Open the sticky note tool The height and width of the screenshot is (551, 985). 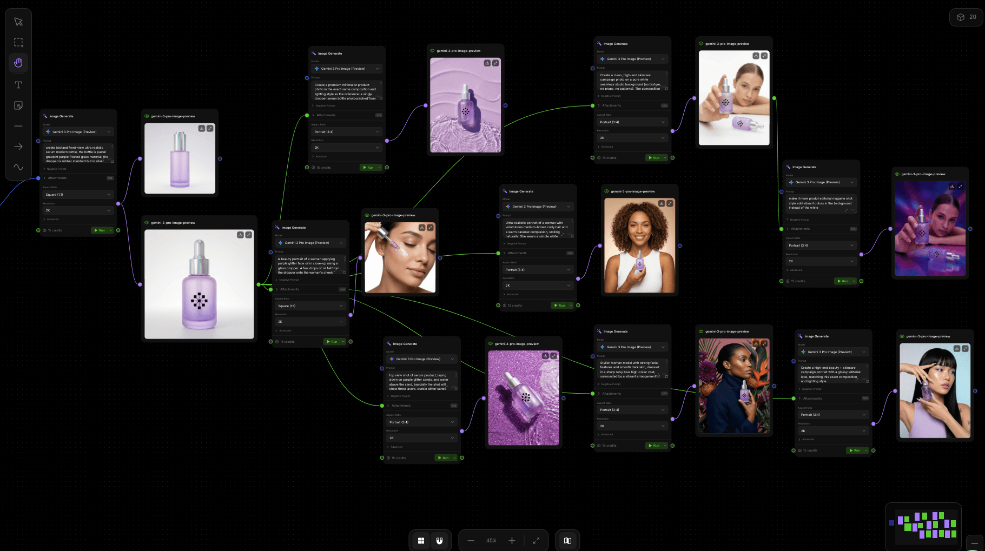pos(18,105)
